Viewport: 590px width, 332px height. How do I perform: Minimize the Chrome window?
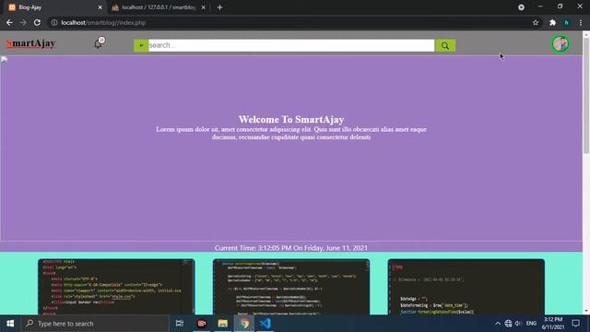click(540, 6)
